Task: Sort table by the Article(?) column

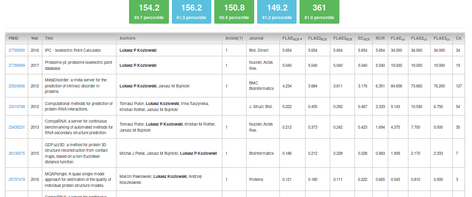Action: (x=234, y=38)
